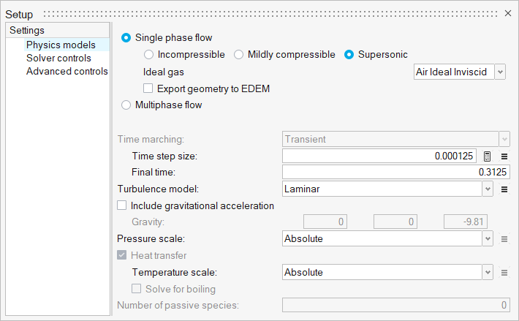Open the options menu icon for Time step size
This screenshot has height=321, width=519.
tap(504, 156)
